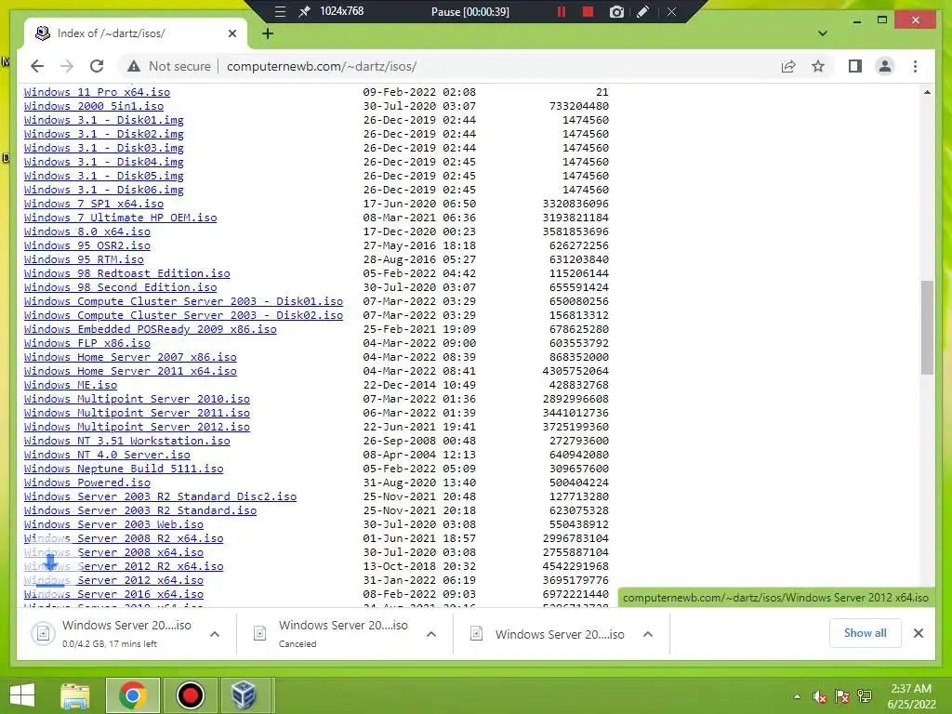Open the Windows Multipoint Server 2012.iso link

(x=138, y=428)
